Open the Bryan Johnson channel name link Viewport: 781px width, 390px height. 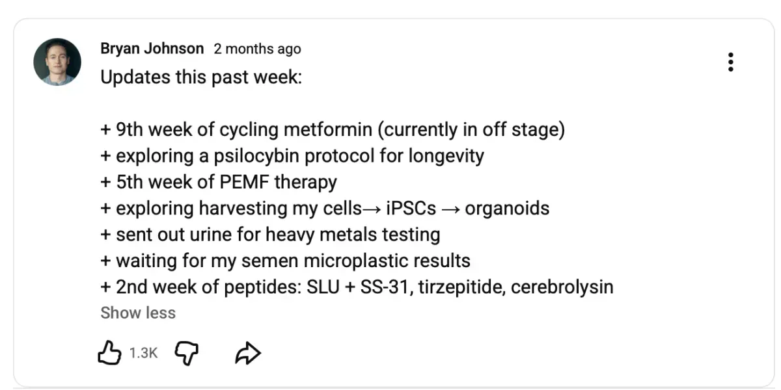click(x=152, y=49)
